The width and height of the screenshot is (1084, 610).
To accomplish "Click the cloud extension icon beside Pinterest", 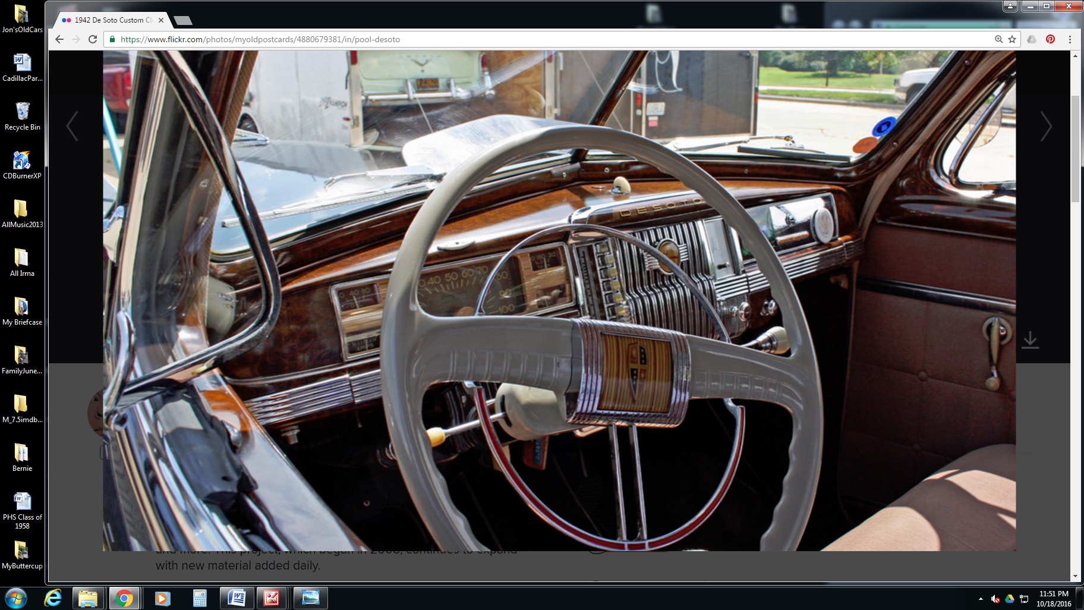I will pyautogui.click(x=1032, y=39).
